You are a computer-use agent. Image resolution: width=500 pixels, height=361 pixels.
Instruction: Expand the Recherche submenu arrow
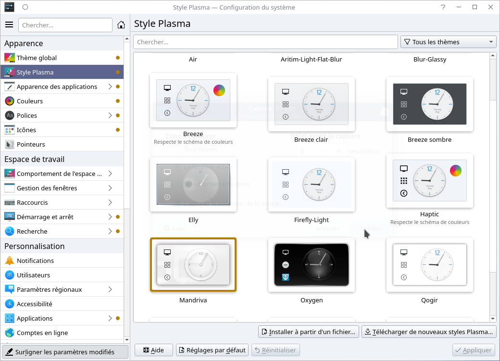tap(110, 231)
